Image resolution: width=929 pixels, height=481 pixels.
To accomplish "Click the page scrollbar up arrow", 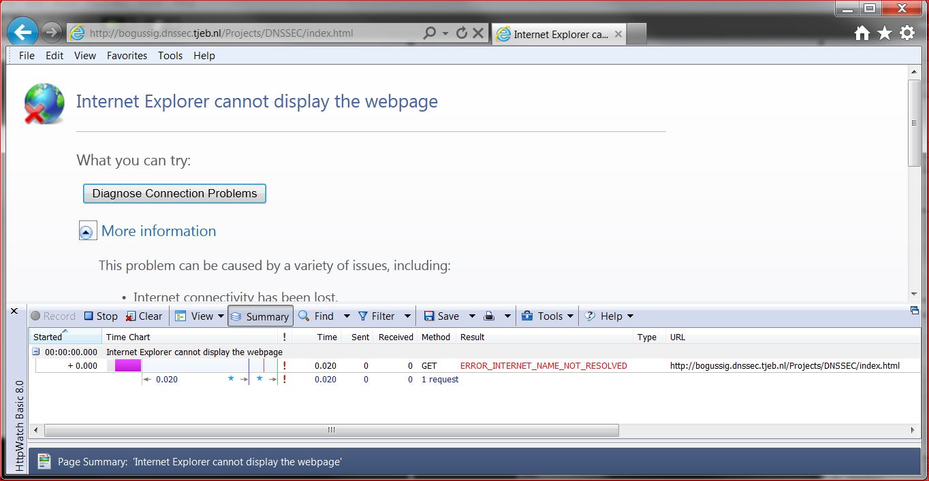I will click(x=914, y=71).
